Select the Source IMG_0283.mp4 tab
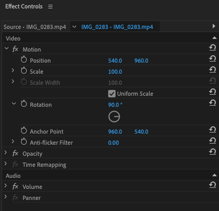 (35, 27)
